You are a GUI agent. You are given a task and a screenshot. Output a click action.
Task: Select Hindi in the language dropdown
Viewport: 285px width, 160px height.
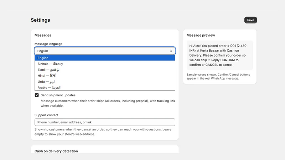click(x=105, y=76)
